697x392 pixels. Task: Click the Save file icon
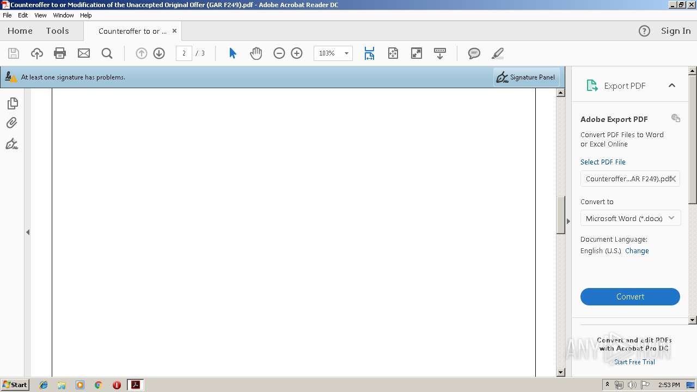click(x=14, y=53)
